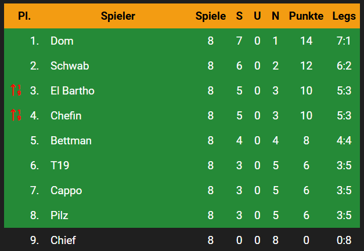Select player Pilz

point(59,215)
